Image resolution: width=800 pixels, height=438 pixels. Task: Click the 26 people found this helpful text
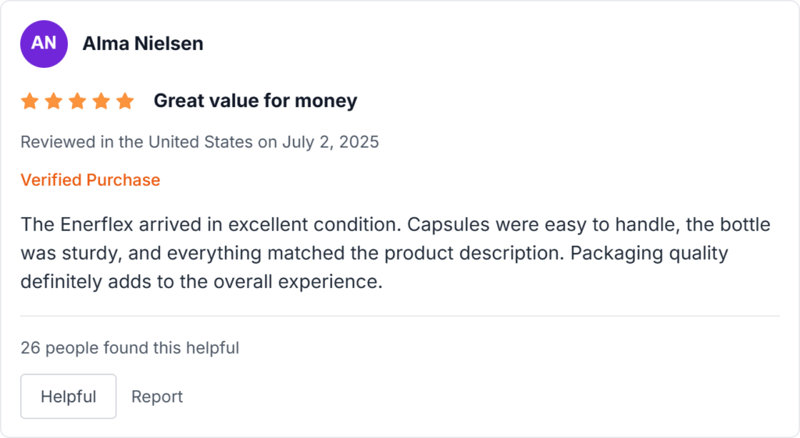[x=130, y=347]
